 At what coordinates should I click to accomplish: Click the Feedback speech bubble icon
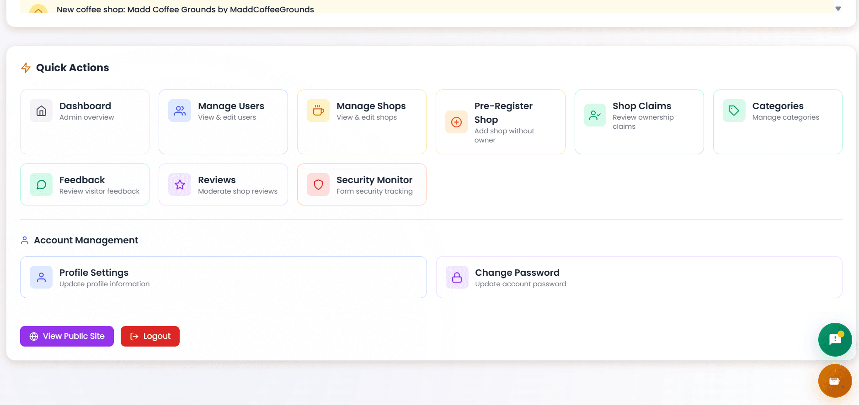41,184
